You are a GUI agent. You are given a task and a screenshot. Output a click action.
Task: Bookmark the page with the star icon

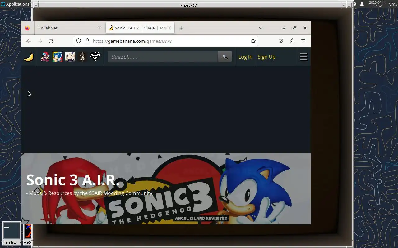point(253,41)
